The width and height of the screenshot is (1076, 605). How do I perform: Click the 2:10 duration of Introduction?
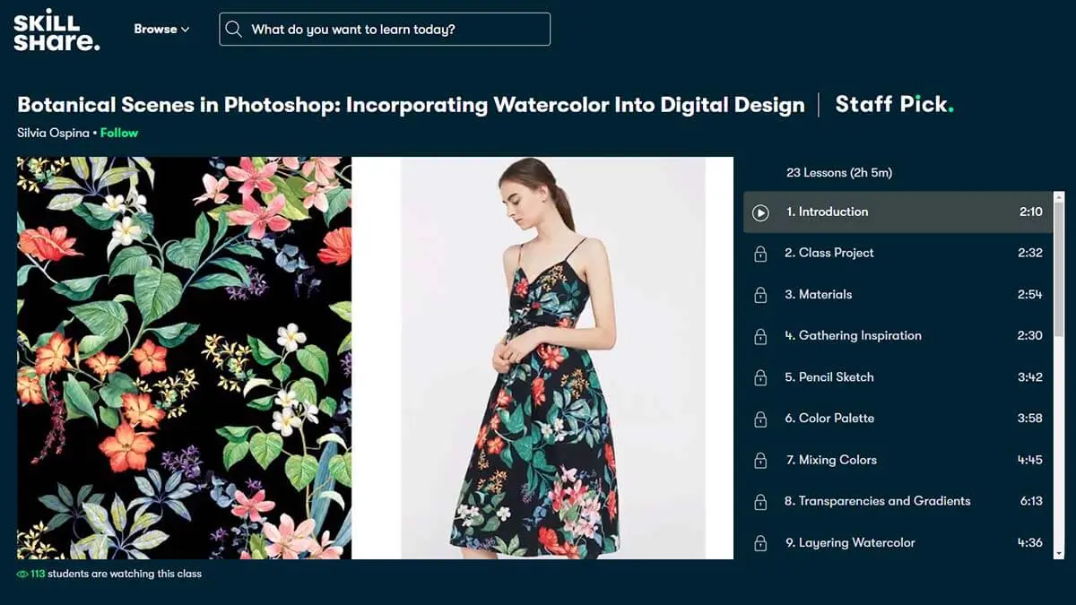pyautogui.click(x=1031, y=212)
